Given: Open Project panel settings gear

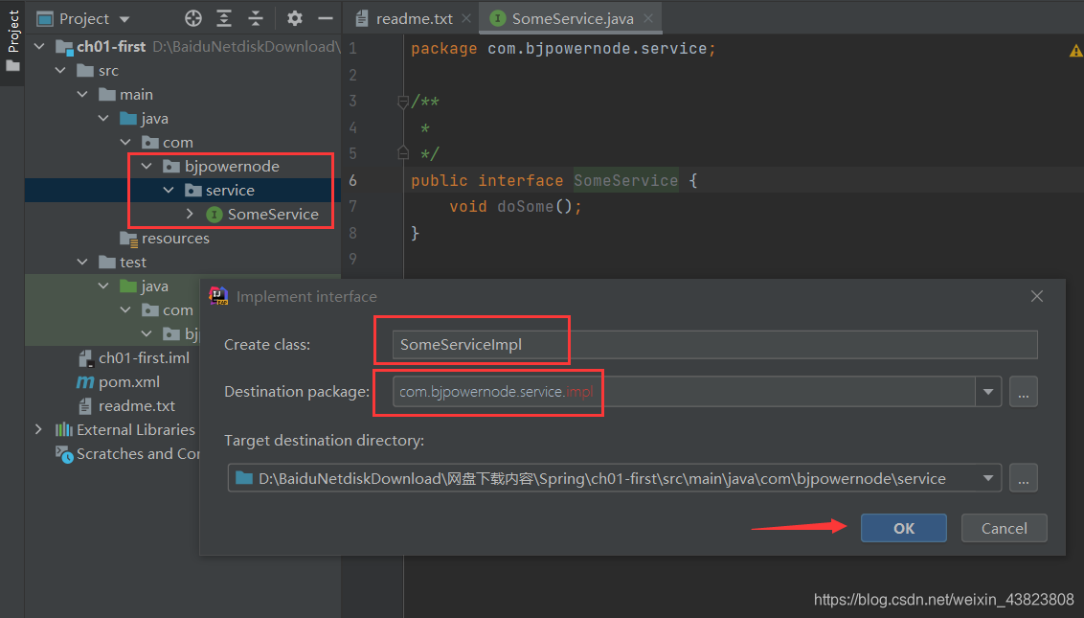Looking at the screenshot, I should pos(295,19).
